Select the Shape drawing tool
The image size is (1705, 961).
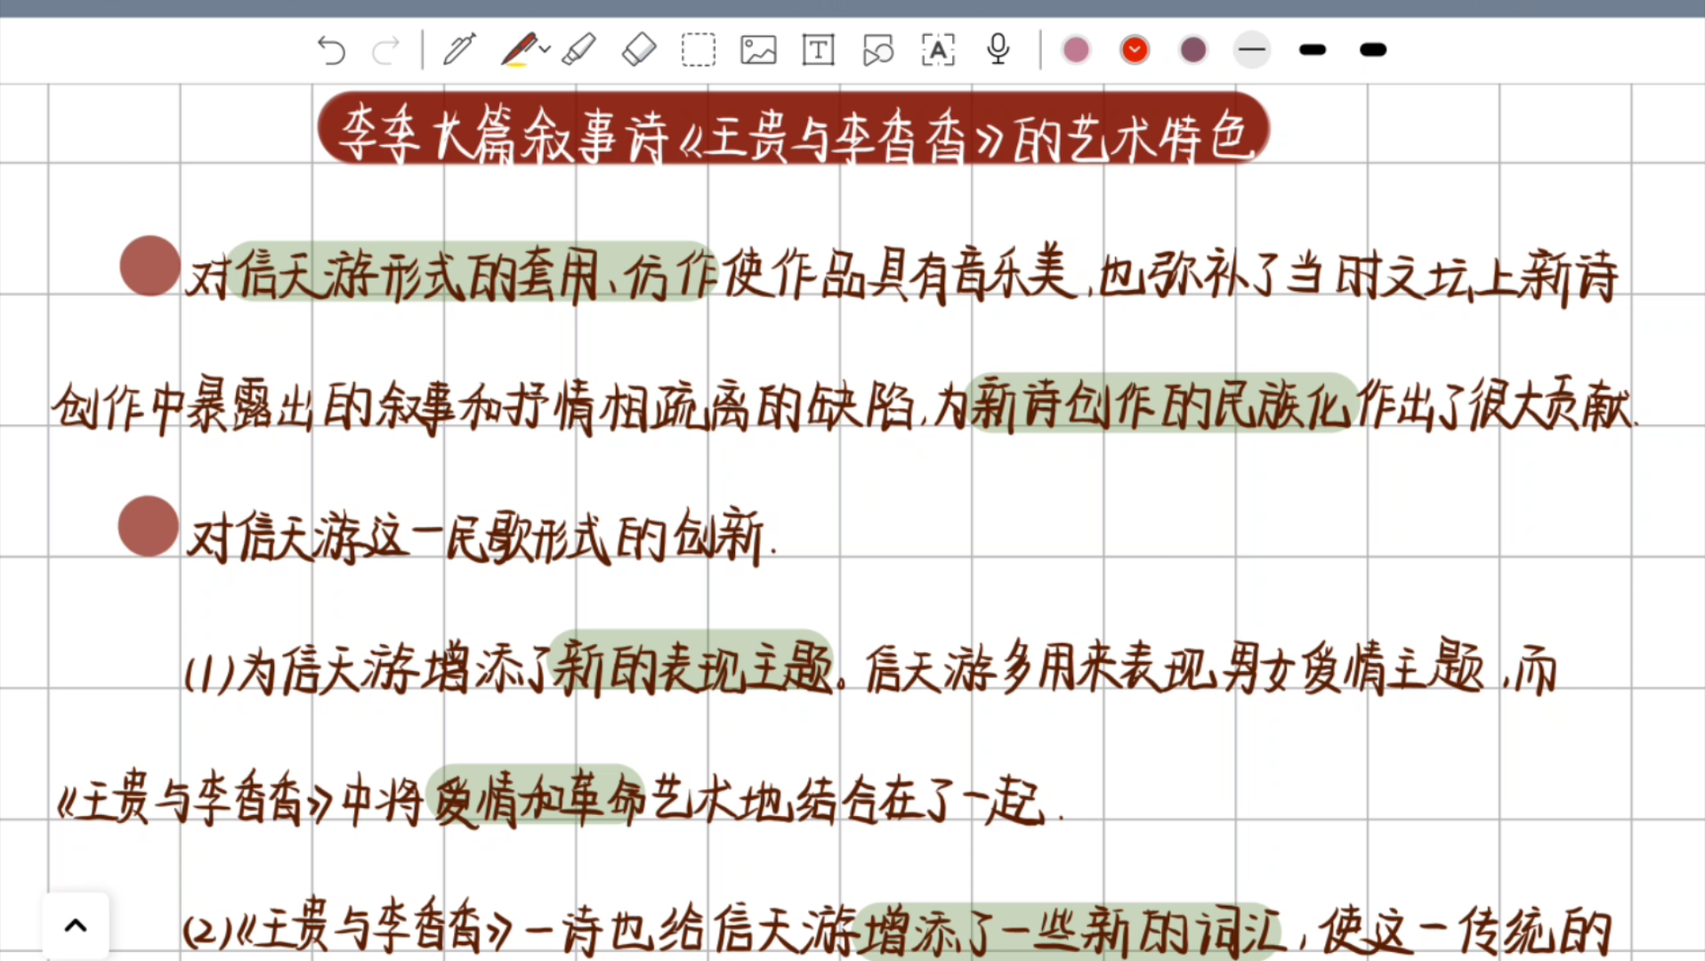[878, 50]
